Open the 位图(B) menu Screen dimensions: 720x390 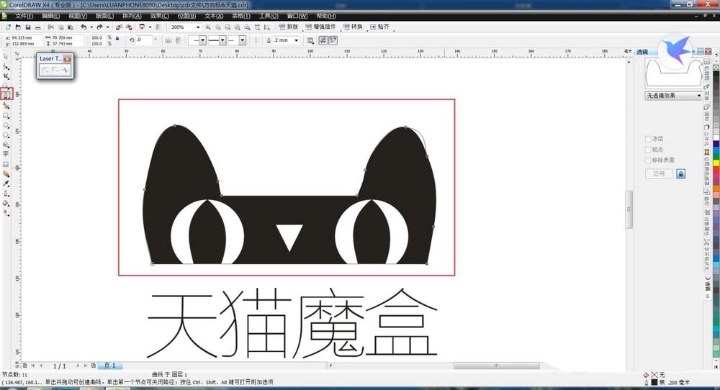tap(186, 16)
